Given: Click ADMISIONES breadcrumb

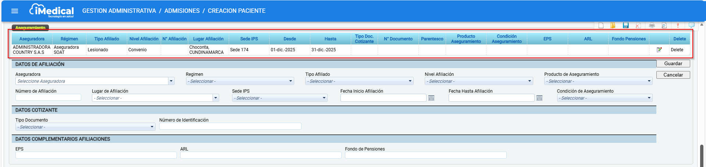Looking at the screenshot, I should click(182, 11).
